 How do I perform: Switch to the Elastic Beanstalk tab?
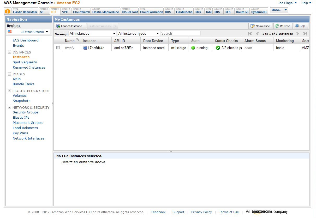tap(25, 11)
